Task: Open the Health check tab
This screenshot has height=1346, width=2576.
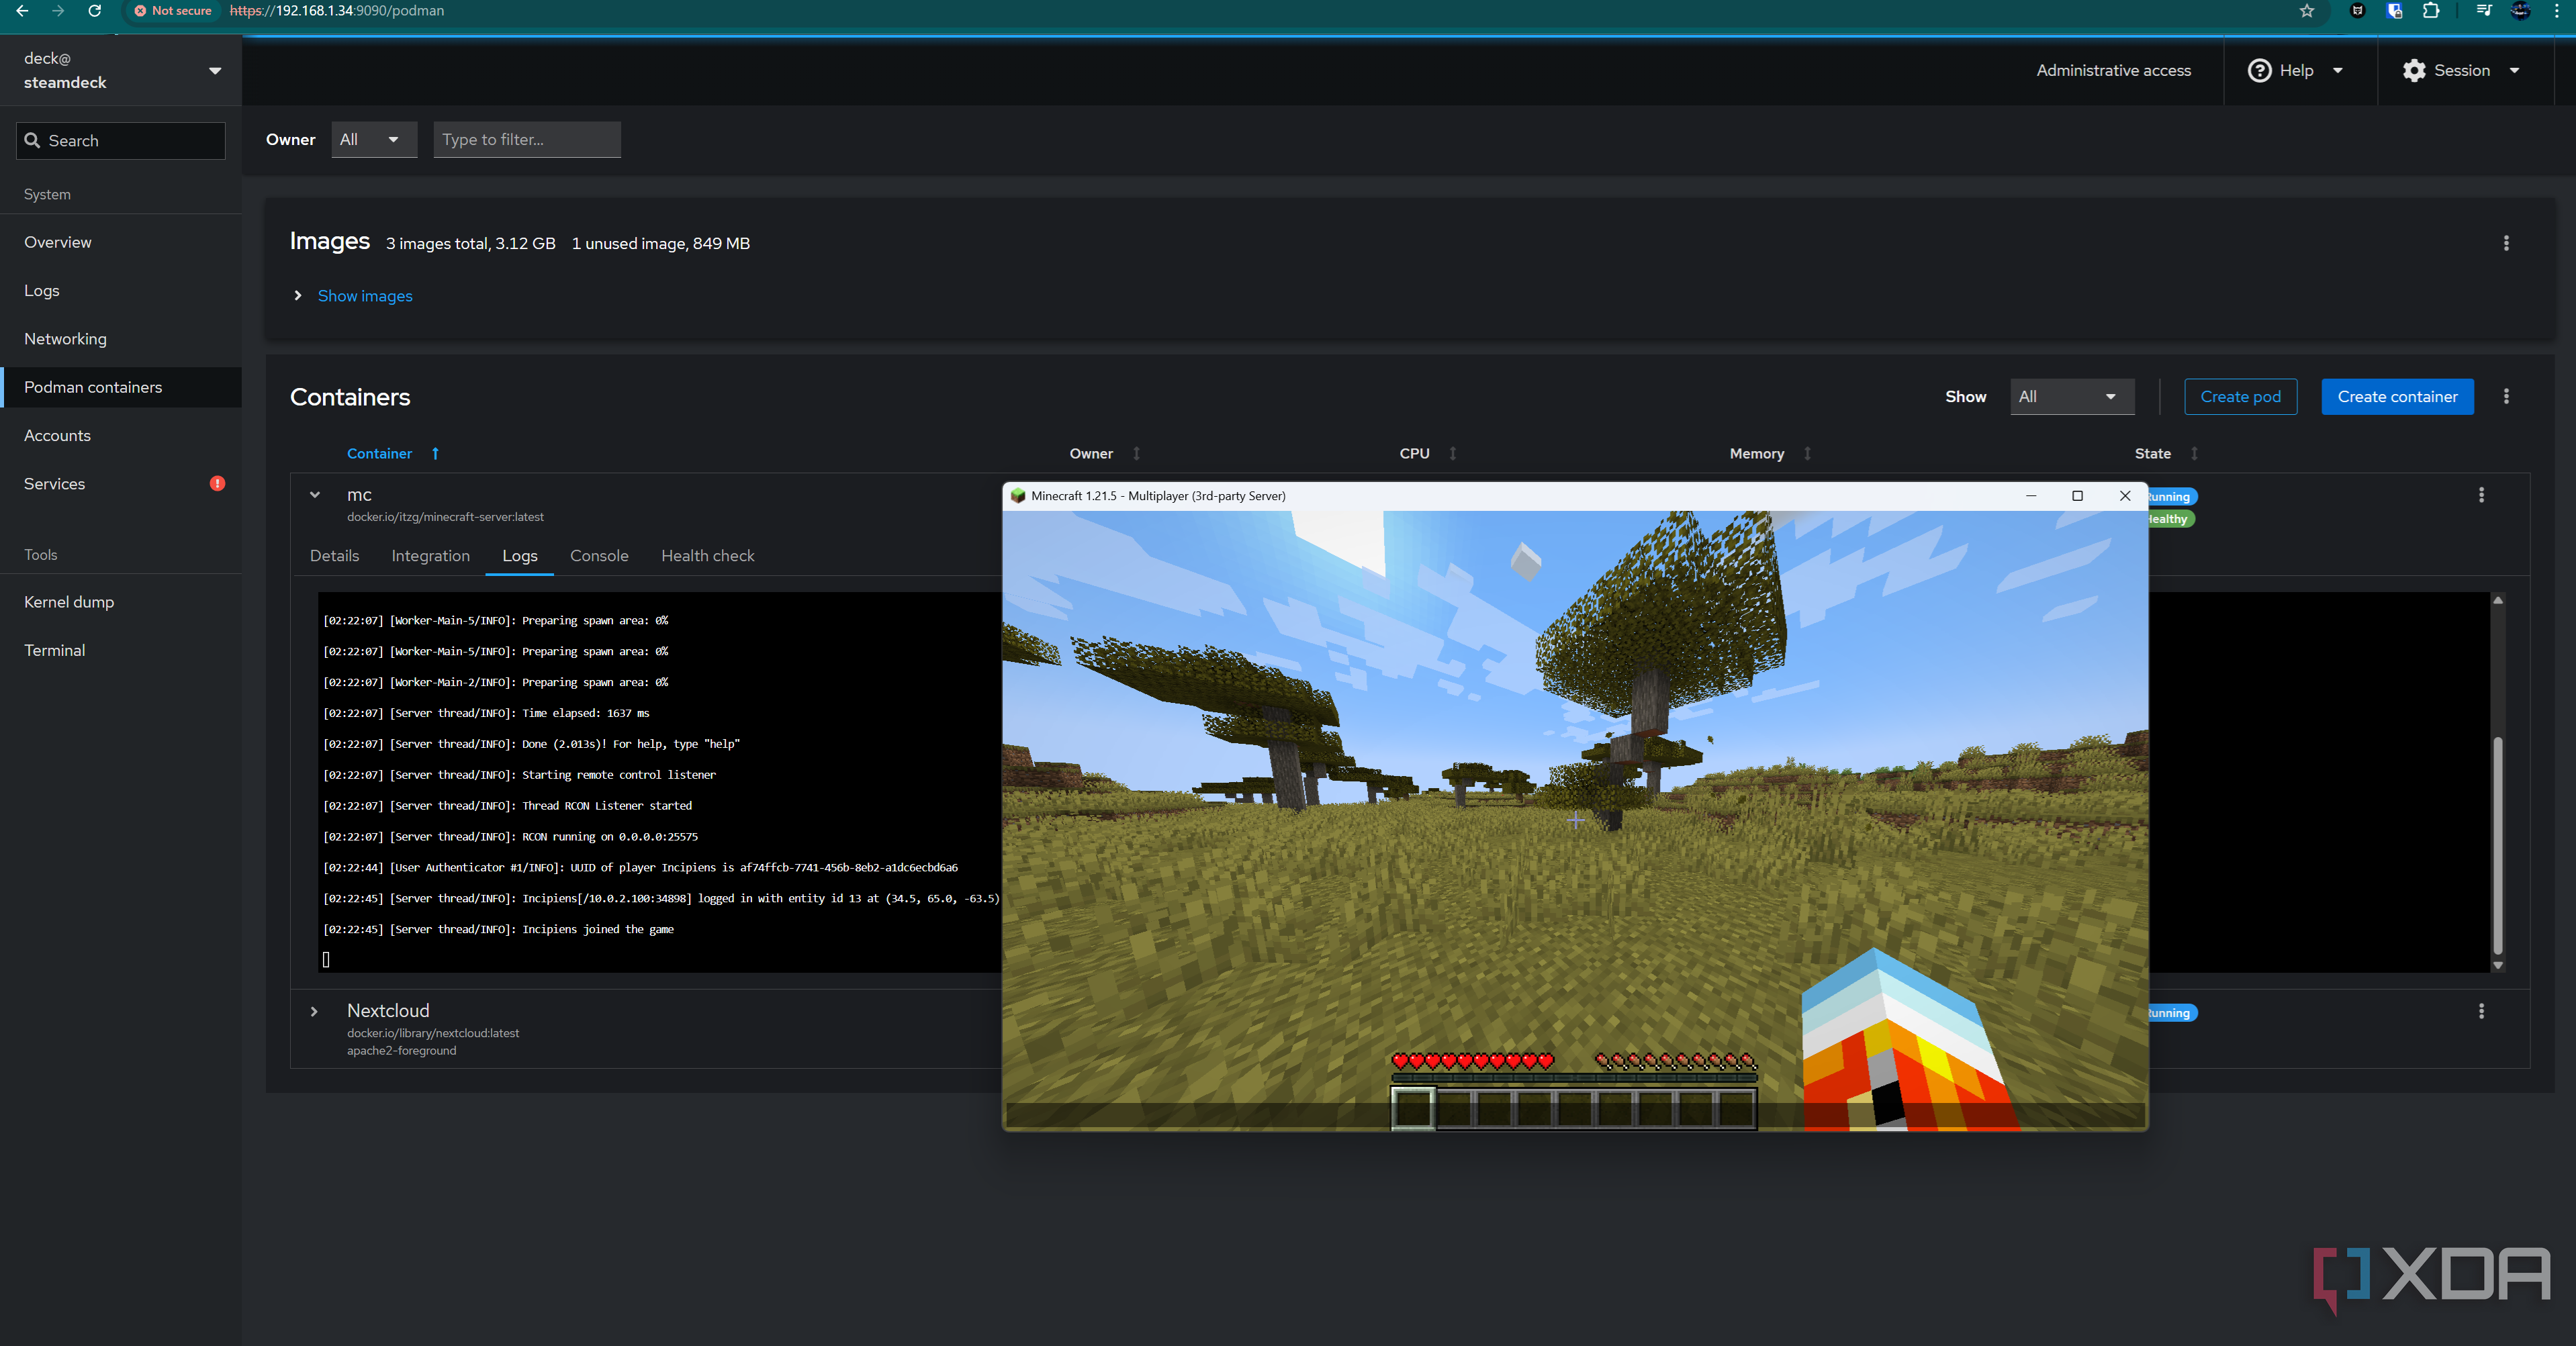Action: point(707,555)
